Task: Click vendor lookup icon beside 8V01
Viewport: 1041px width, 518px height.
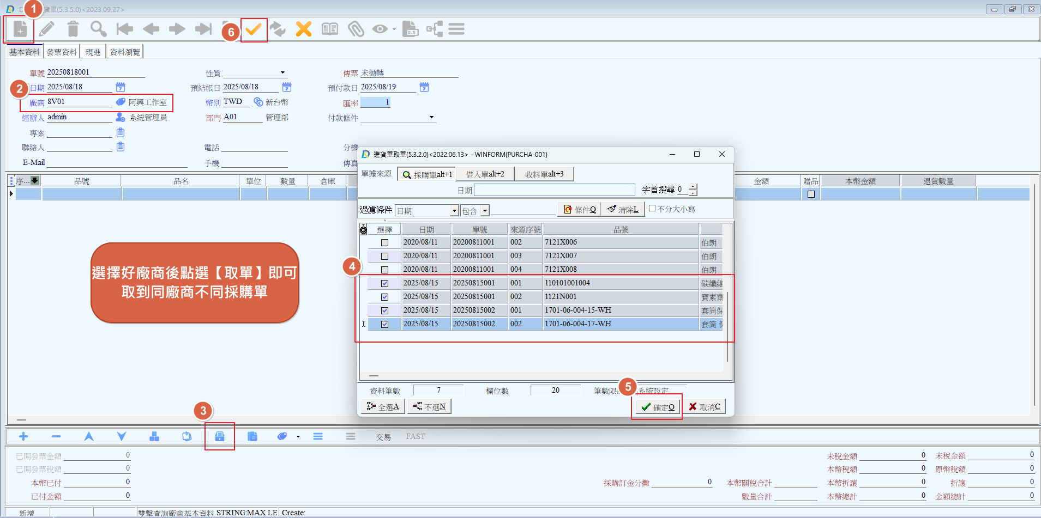Action: (x=121, y=102)
